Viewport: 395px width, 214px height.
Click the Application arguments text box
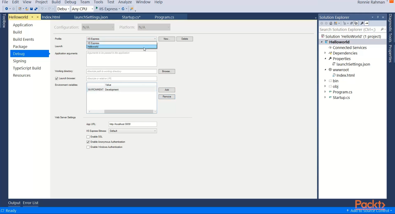[x=121, y=59]
